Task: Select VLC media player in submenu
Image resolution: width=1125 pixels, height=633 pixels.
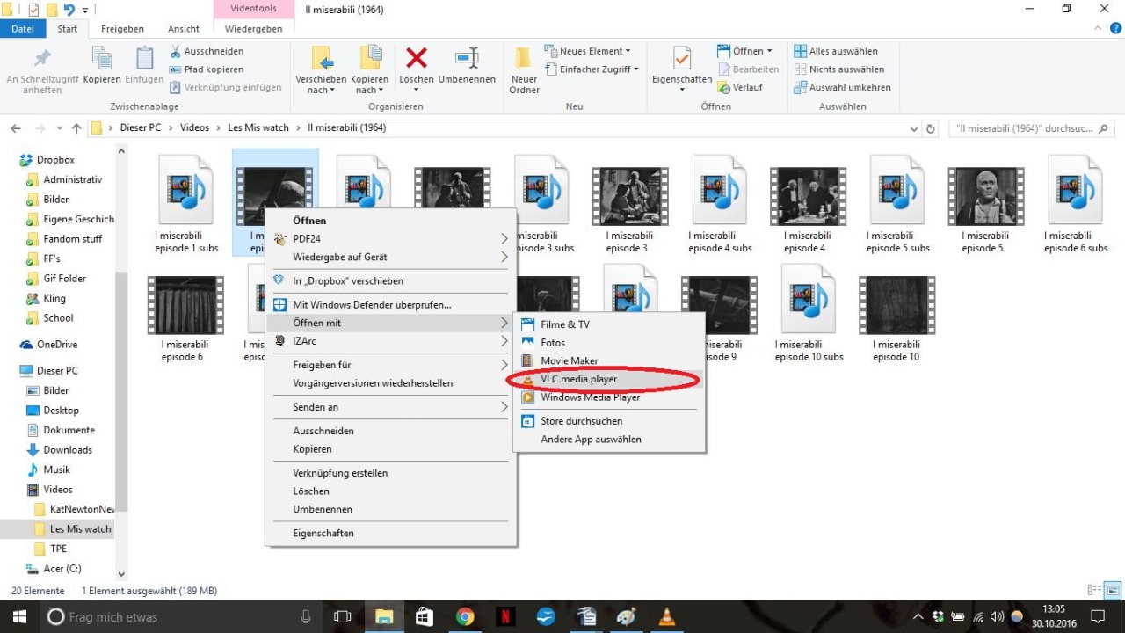Action: coord(608,379)
